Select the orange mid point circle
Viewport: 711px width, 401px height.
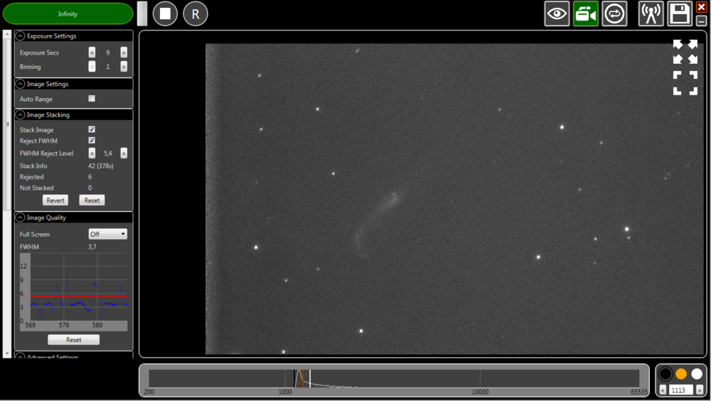tap(681, 374)
